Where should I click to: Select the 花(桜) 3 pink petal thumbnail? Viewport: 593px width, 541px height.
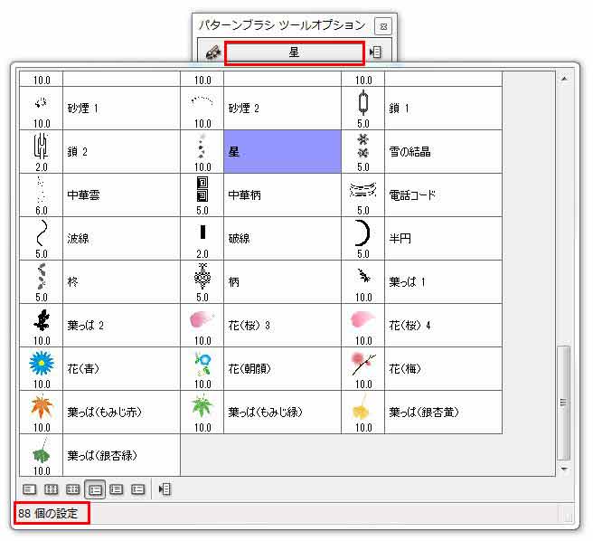coord(202,319)
